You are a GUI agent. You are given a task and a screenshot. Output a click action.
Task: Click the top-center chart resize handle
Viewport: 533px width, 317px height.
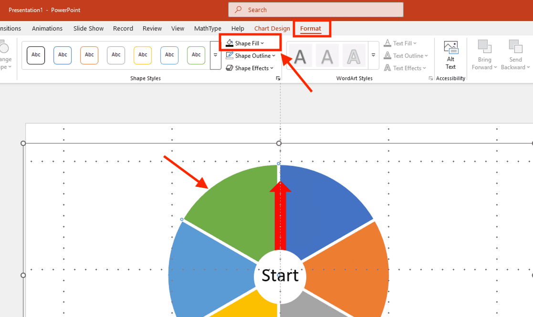point(279,143)
